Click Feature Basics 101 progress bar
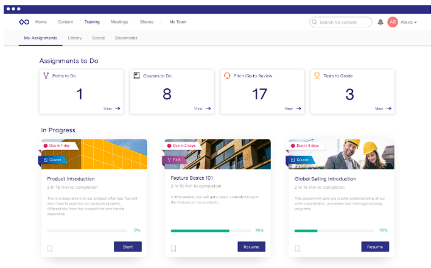Screen dimensions: 431x268 211,231
